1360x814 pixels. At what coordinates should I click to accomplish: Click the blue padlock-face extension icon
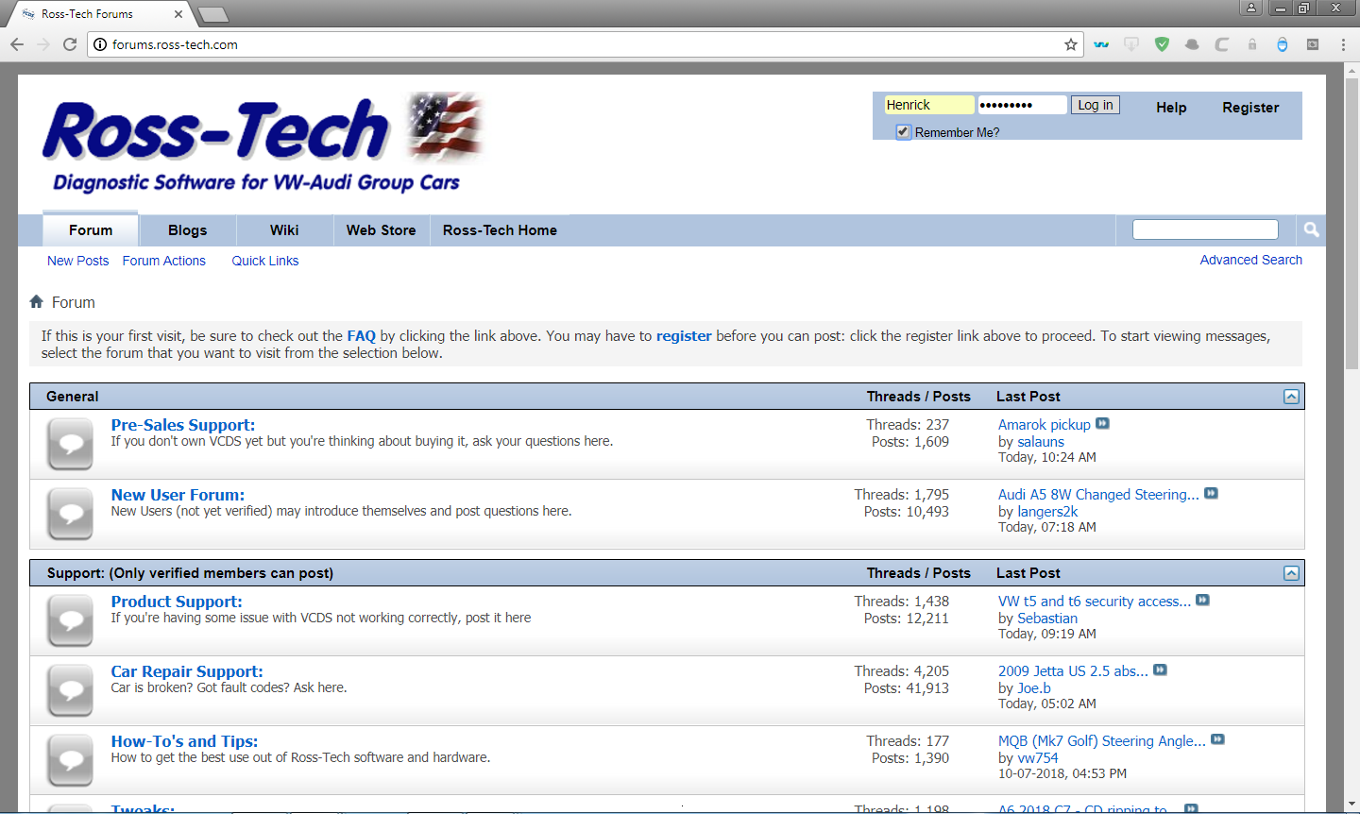1283,44
